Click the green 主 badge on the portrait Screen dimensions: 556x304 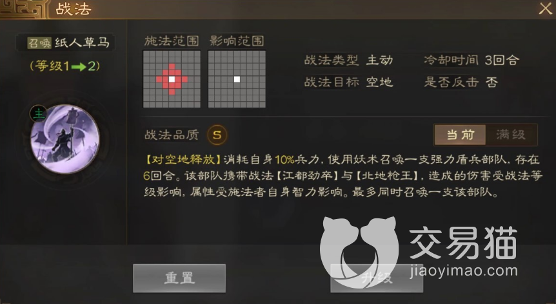(x=38, y=113)
